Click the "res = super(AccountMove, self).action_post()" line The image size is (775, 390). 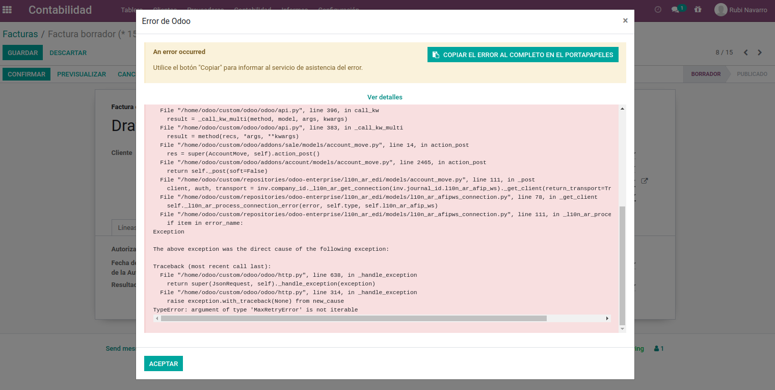click(244, 154)
